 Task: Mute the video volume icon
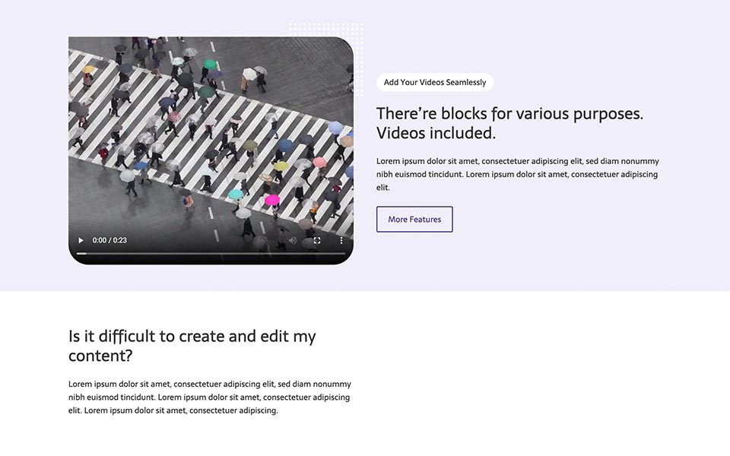pyautogui.click(x=293, y=241)
